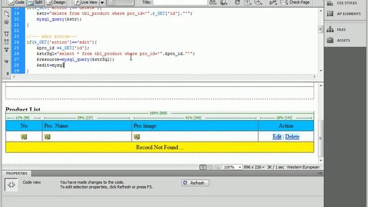Enable Live View
This screenshot has height=207, width=368.
coord(86,2)
